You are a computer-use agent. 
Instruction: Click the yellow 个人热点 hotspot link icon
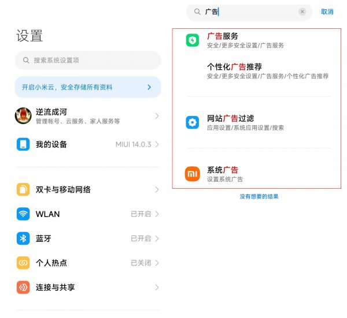(23, 263)
